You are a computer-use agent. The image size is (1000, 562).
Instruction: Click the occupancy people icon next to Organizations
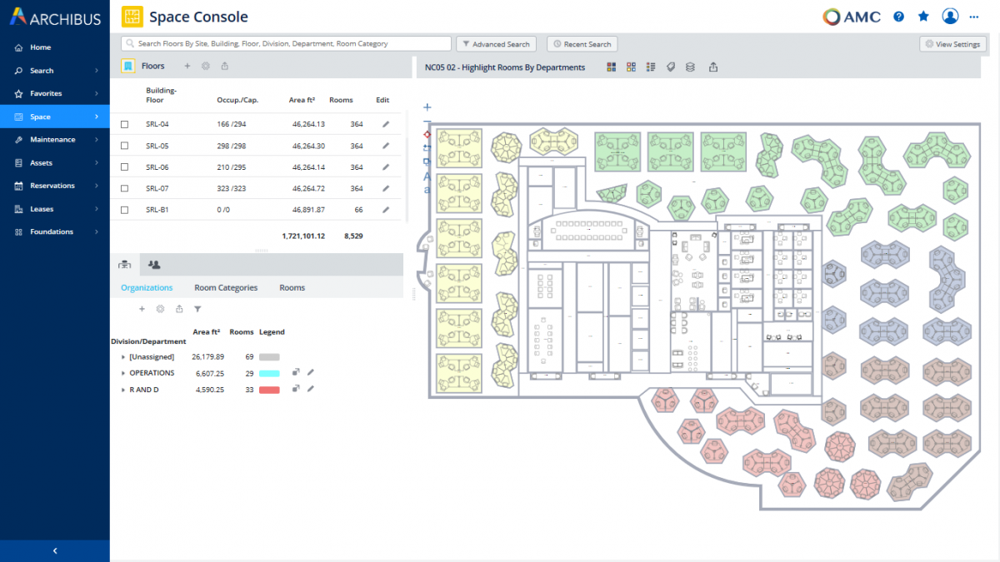coord(154,264)
